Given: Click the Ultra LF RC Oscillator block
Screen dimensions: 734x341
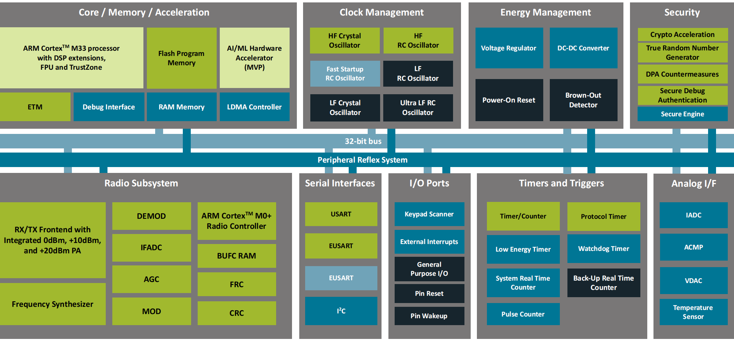Looking at the screenshot, I should [x=418, y=108].
